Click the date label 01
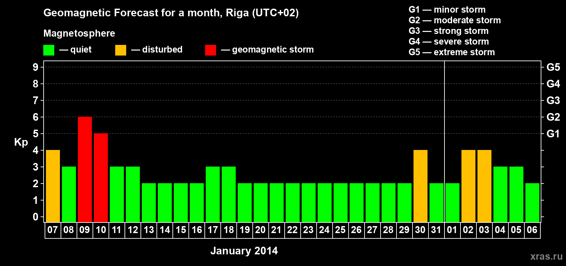 452,230
